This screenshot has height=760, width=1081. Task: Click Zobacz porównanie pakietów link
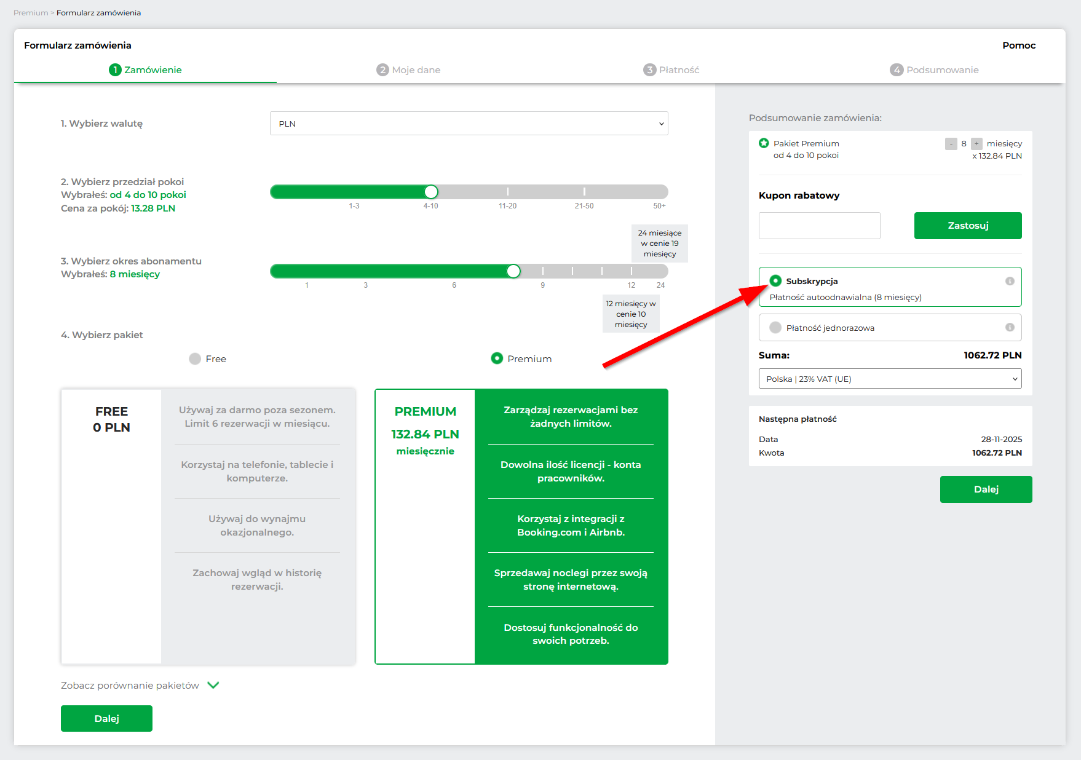pos(130,686)
